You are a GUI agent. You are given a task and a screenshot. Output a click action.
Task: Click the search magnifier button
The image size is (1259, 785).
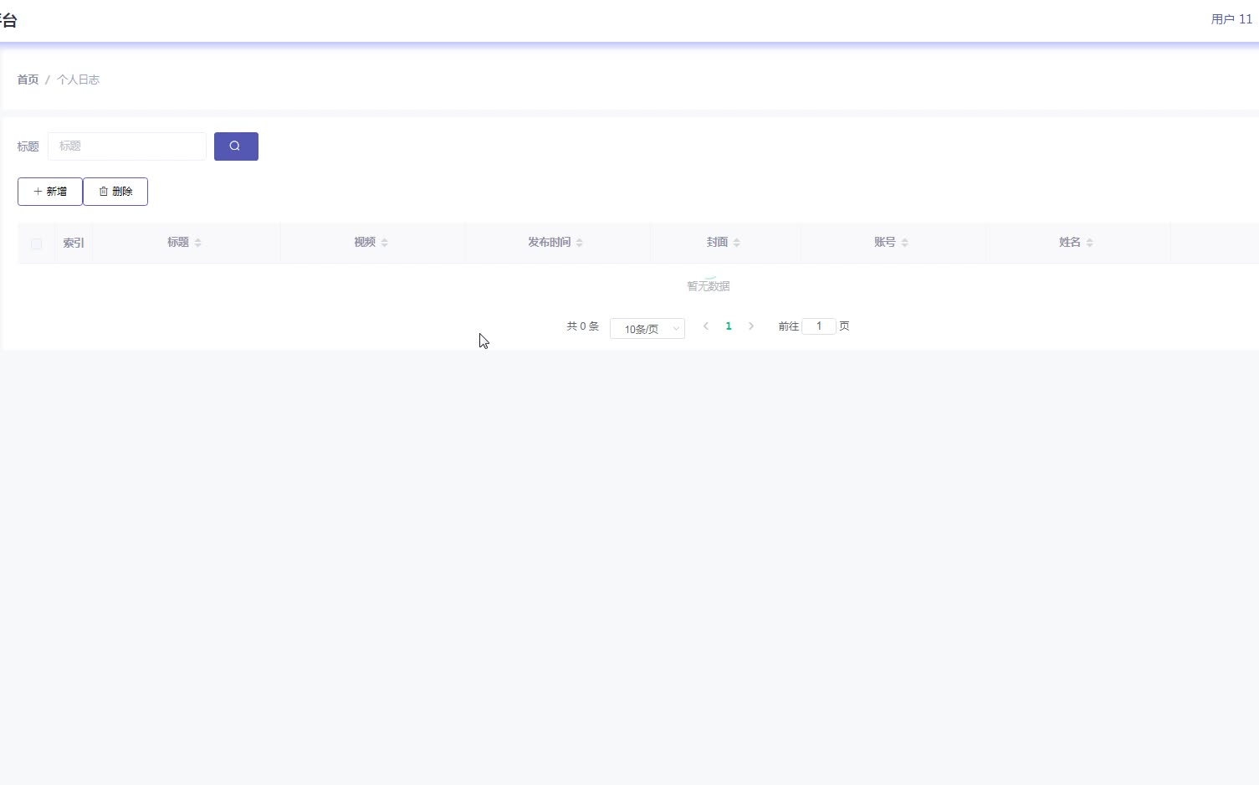[236, 146]
